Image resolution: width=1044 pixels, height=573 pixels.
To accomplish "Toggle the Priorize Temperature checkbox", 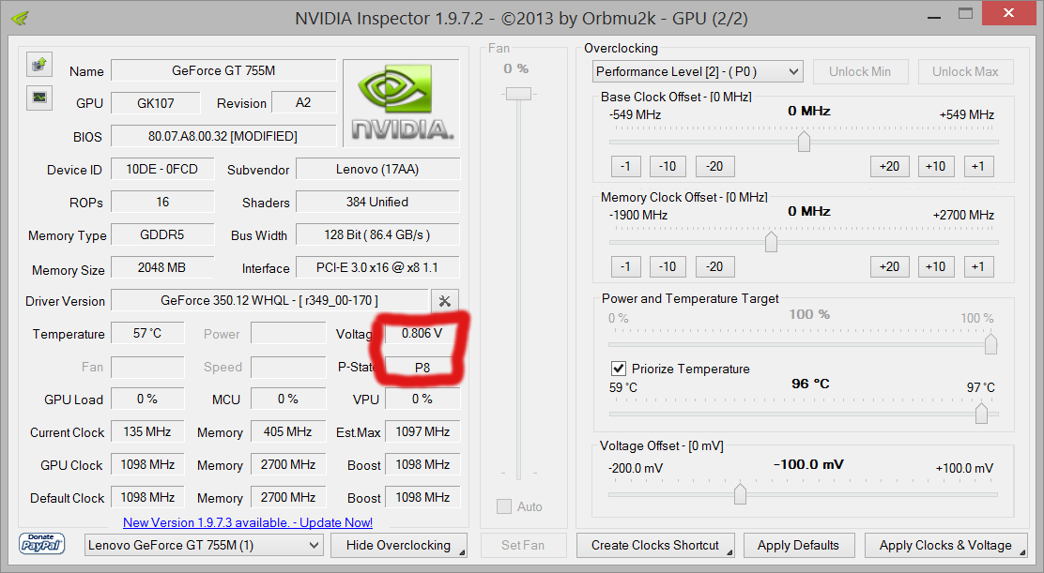I will 619,369.
